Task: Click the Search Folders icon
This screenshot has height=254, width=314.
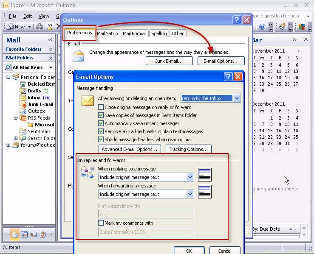Action: 23,138
